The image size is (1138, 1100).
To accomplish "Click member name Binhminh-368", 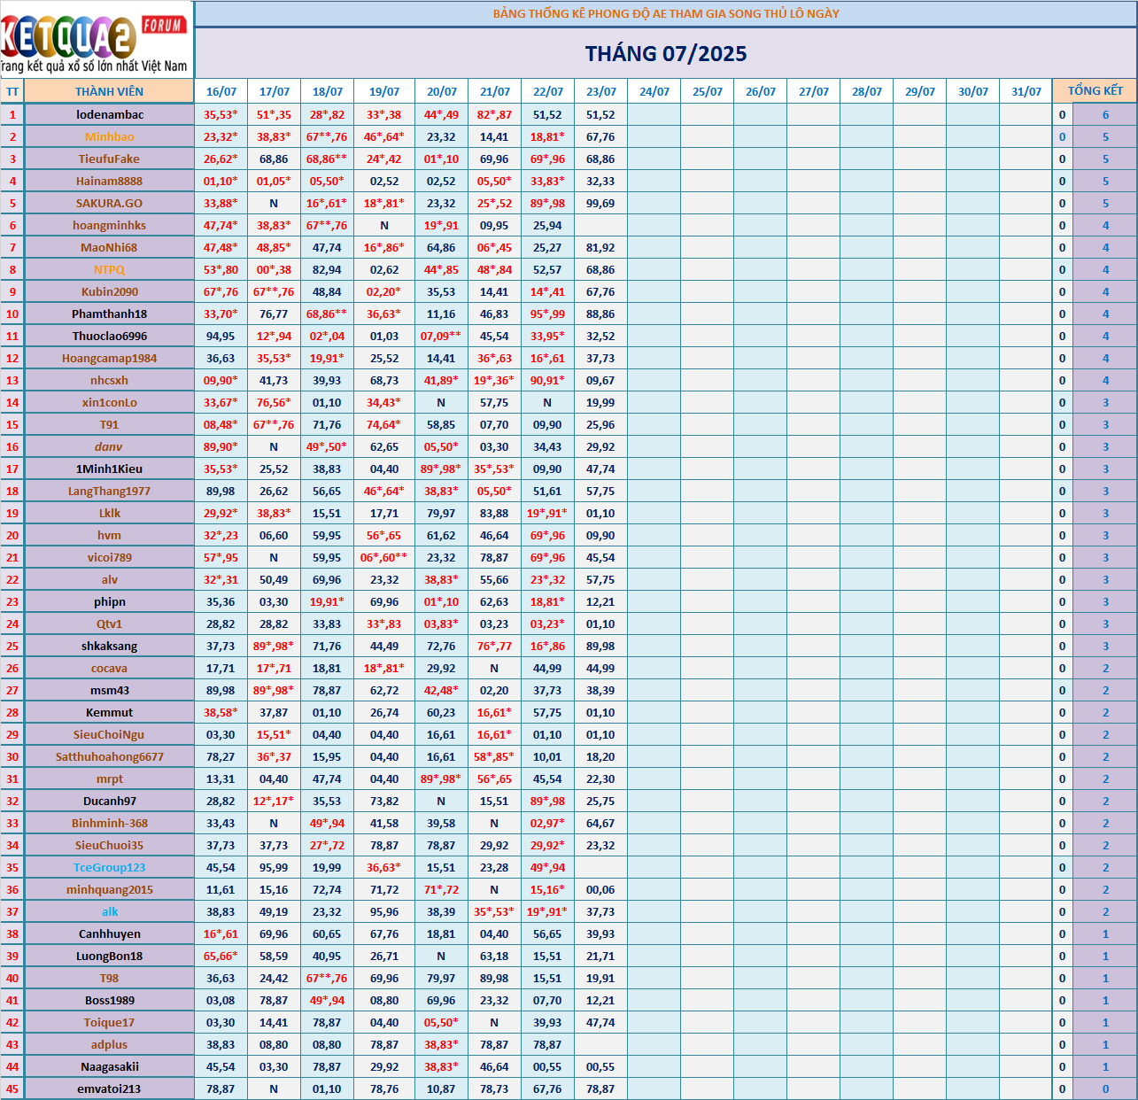I will (110, 823).
